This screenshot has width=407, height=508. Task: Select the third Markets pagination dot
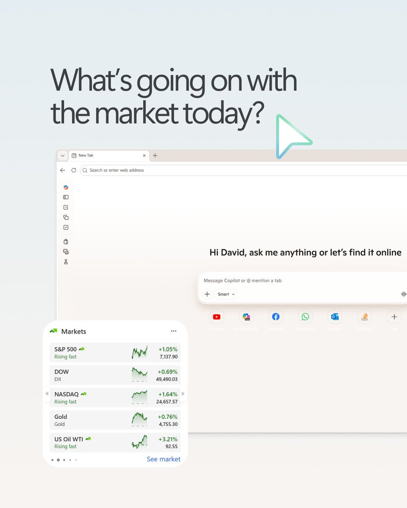coord(64,460)
